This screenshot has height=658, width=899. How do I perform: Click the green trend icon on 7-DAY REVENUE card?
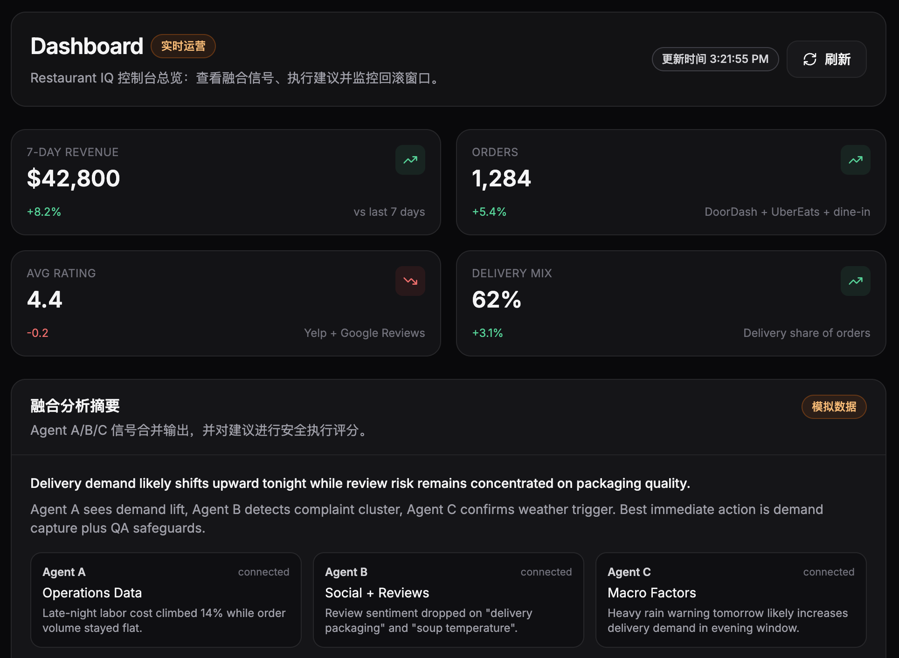tap(410, 160)
